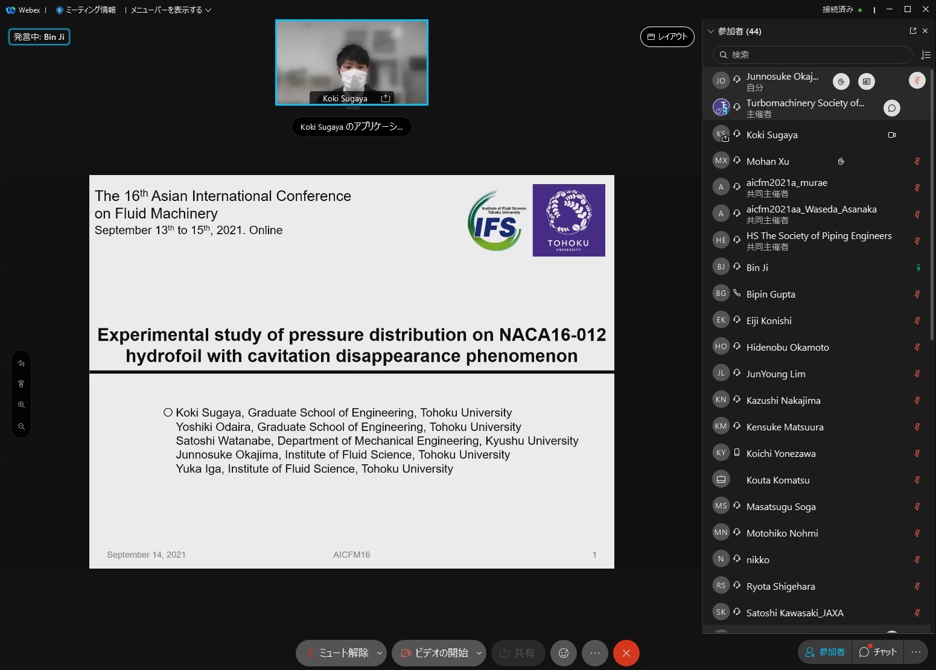Click the participant search field

[813, 55]
